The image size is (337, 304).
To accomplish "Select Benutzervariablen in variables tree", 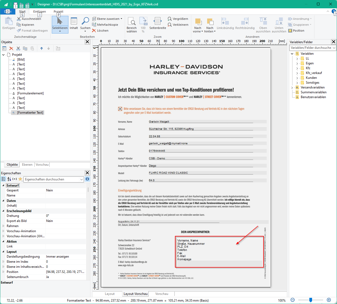I will tap(313, 97).
